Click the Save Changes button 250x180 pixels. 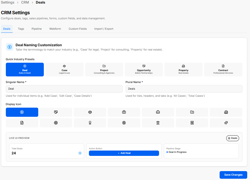pyautogui.click(x=233, y=175)
